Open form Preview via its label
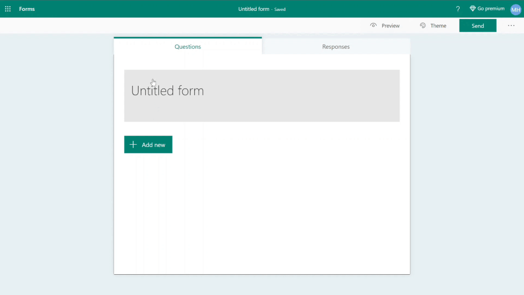 390,26
